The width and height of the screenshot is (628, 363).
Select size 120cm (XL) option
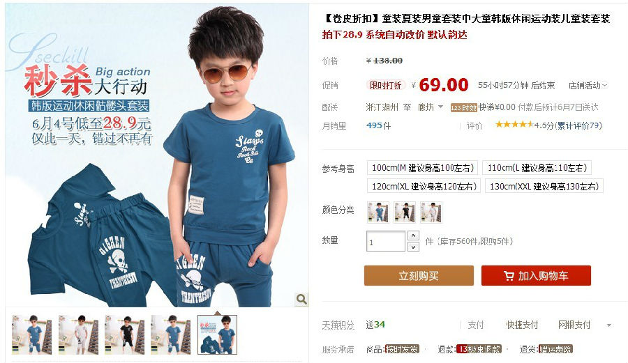424,186
